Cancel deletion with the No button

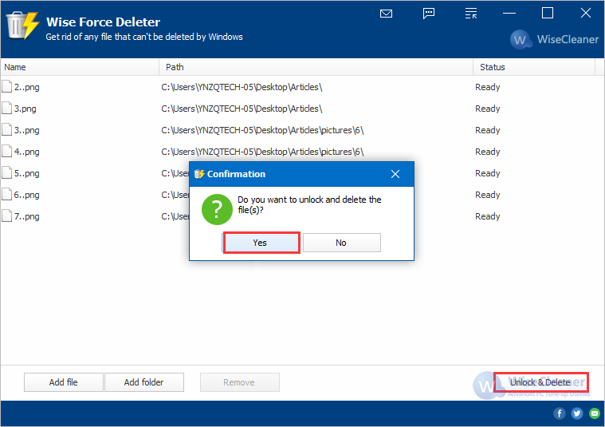342,243
